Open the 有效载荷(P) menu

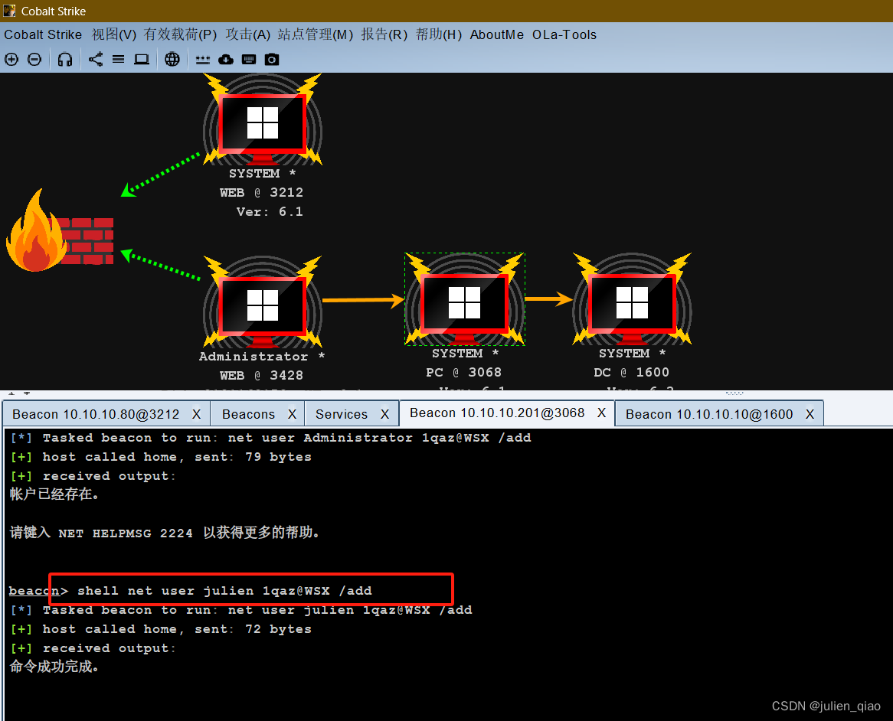point(181,34)
